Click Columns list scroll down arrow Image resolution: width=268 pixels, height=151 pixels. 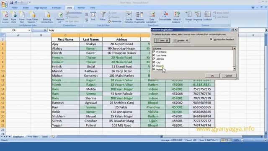(234, 69)
